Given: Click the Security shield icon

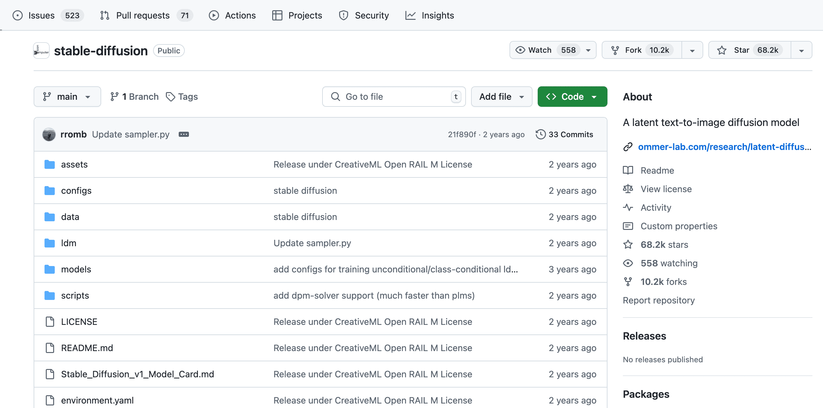Looking at the screenshot, I should (344, 15).
